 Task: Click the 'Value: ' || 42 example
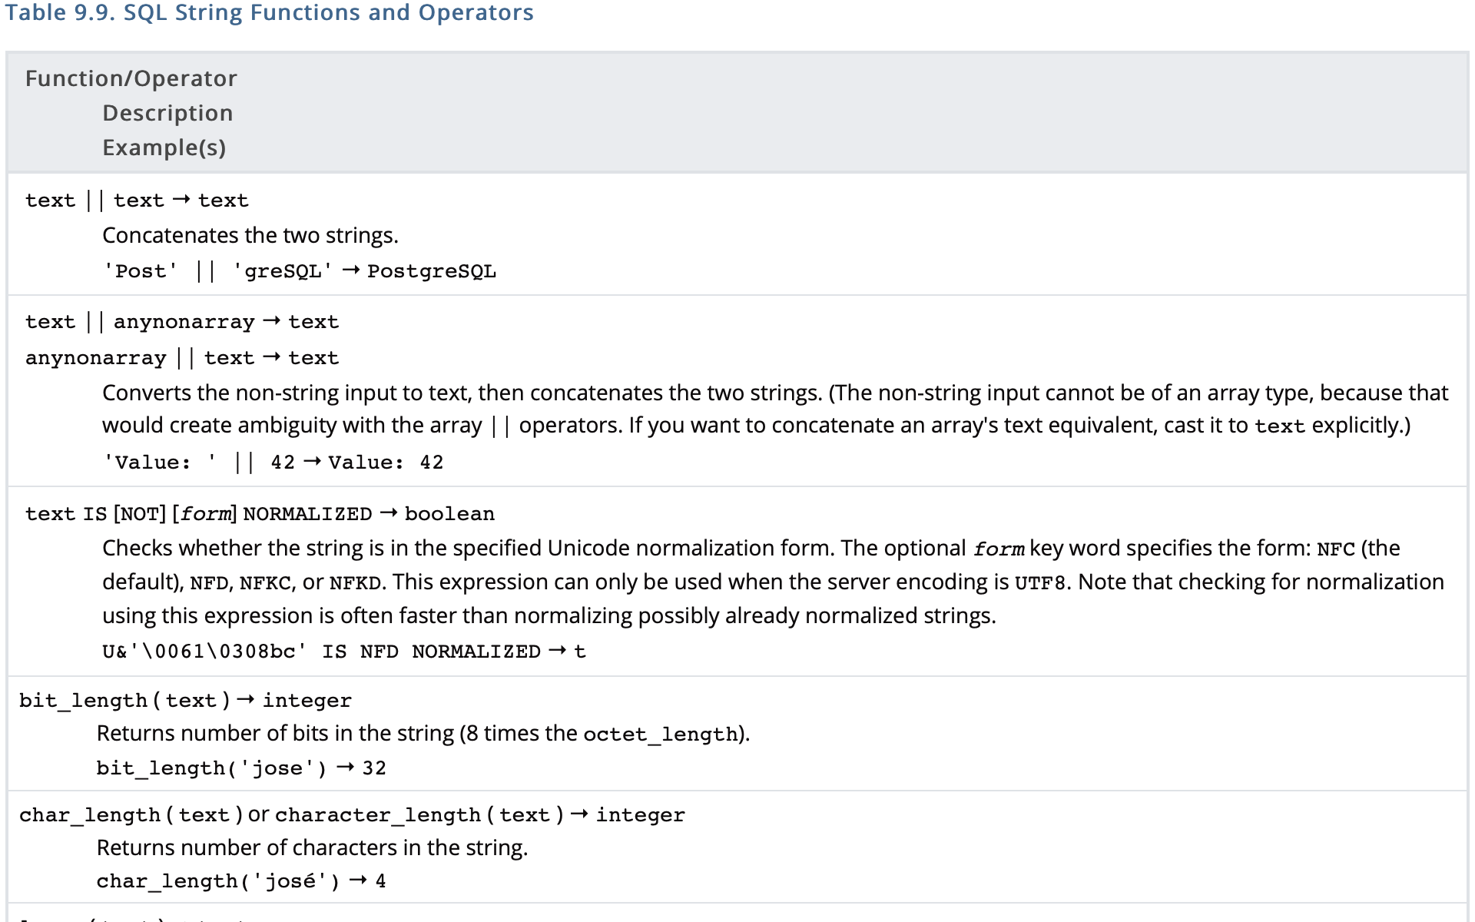[273, 463]
